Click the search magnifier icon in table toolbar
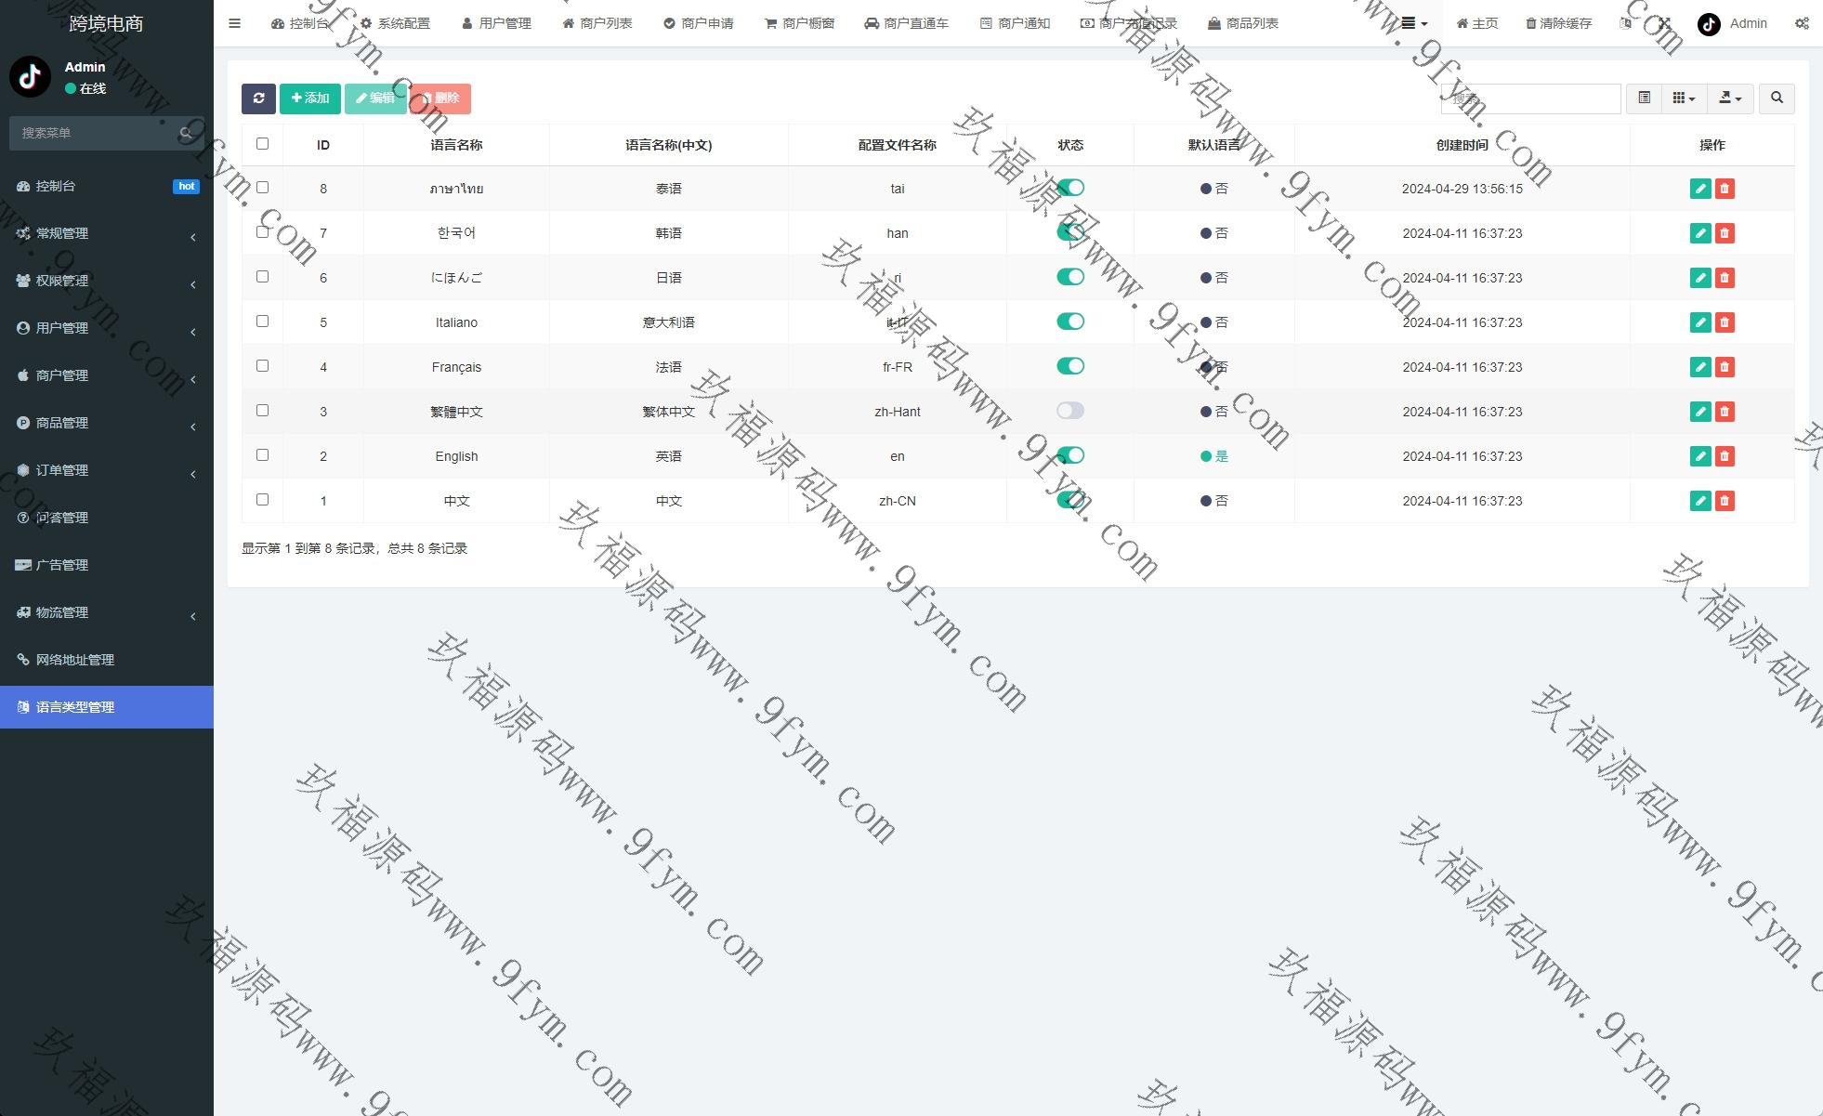Image resolution: width=1823 pixels, height=1116 pixels. 1777,98
